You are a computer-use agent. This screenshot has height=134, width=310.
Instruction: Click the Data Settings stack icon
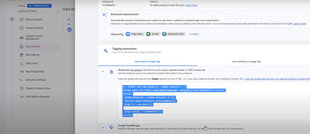coord(21,55)
